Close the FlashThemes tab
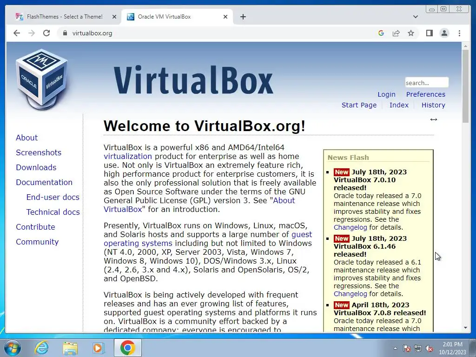 [114, 17]
